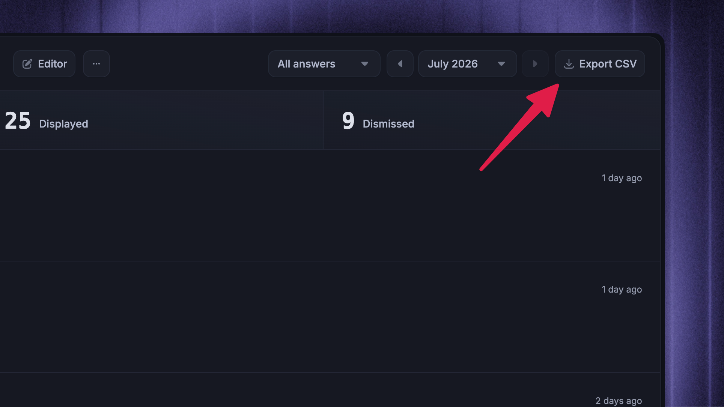The width and height of the screenshot is (724, 407).
Task: Click the All answers dropdown caret
Action: coord(365,64)
